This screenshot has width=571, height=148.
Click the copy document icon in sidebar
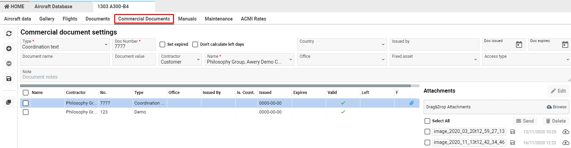pyautogui.click(x=9, y=102)
